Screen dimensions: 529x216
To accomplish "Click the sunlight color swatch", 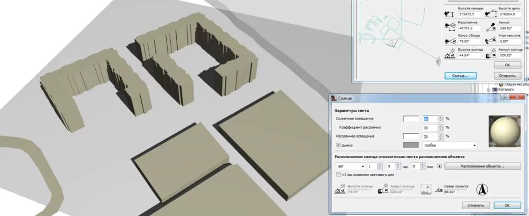I will 411,119.
